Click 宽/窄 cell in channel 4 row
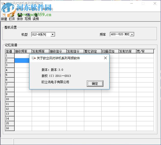 (145, 70)
